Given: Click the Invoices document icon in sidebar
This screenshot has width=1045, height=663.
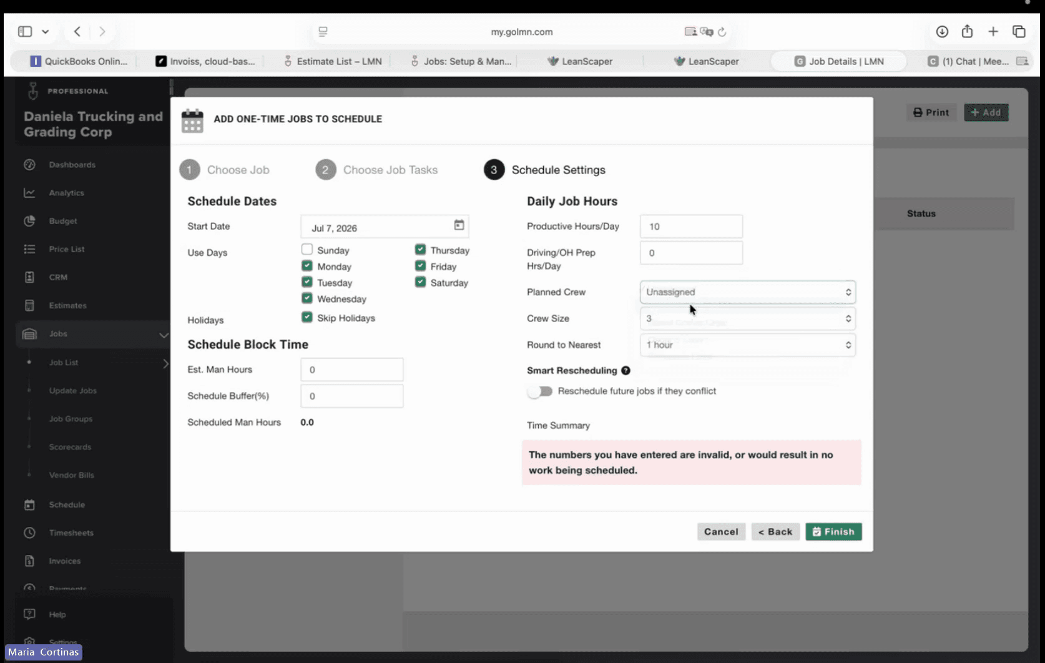Looking at the screenshot, I should click(29, 561).
